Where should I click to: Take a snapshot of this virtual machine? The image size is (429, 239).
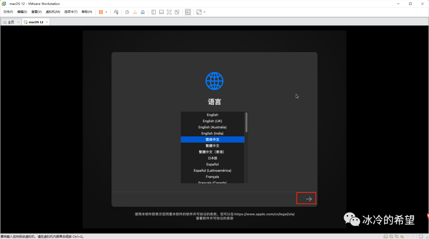(x=127, y=12)
